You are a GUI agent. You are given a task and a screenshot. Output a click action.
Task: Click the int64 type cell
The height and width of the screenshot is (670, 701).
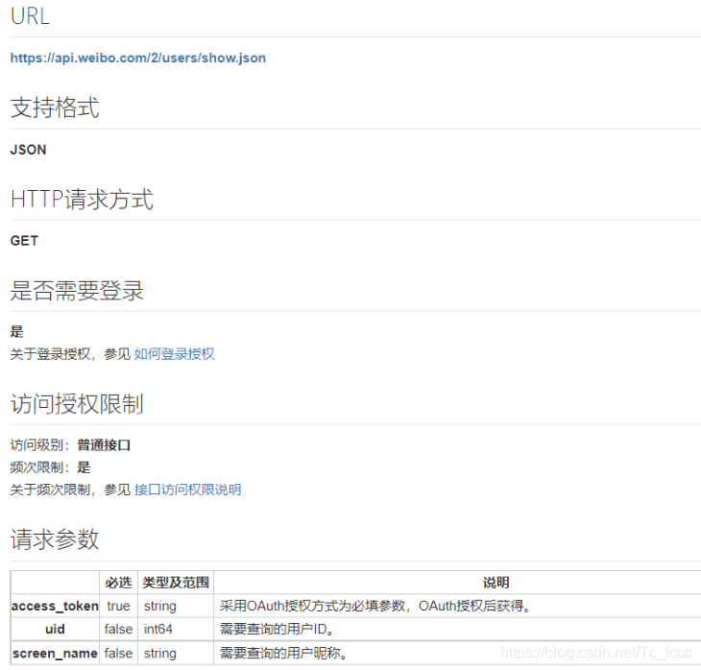[x=176, y=630]
